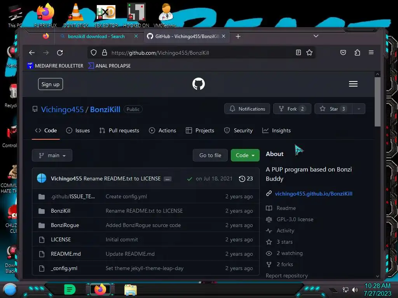Open FURRY FUX Firefox desktop shortcut
The width and height of the screenshot is (398, 298).
(45, 15)
